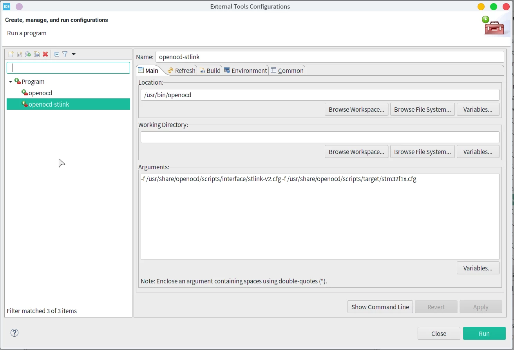Viewport: 514px width, 350px height.
Task: Click Browse Workspace under Working Directory
Action: coord(357,152)
